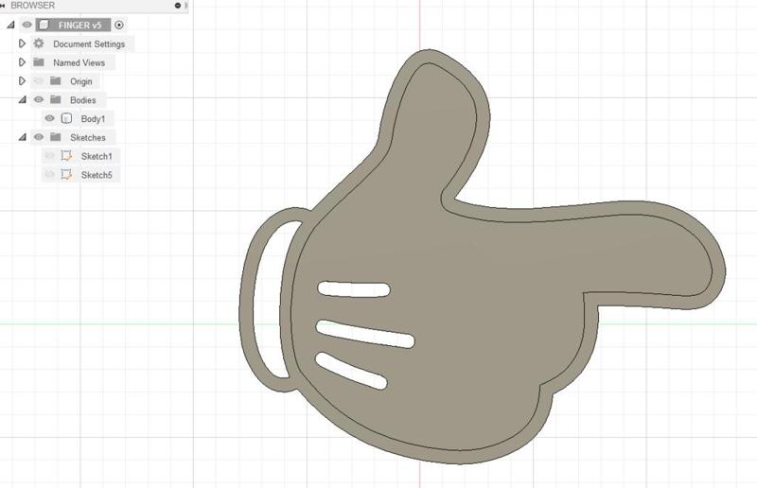Select the middle knuckle slot cutout

365,334
